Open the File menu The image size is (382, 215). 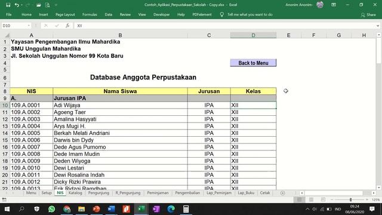[x=9, y=14]
